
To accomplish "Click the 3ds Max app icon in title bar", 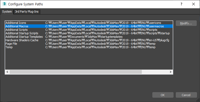I will pyautogui.click(x=5, y=4).
